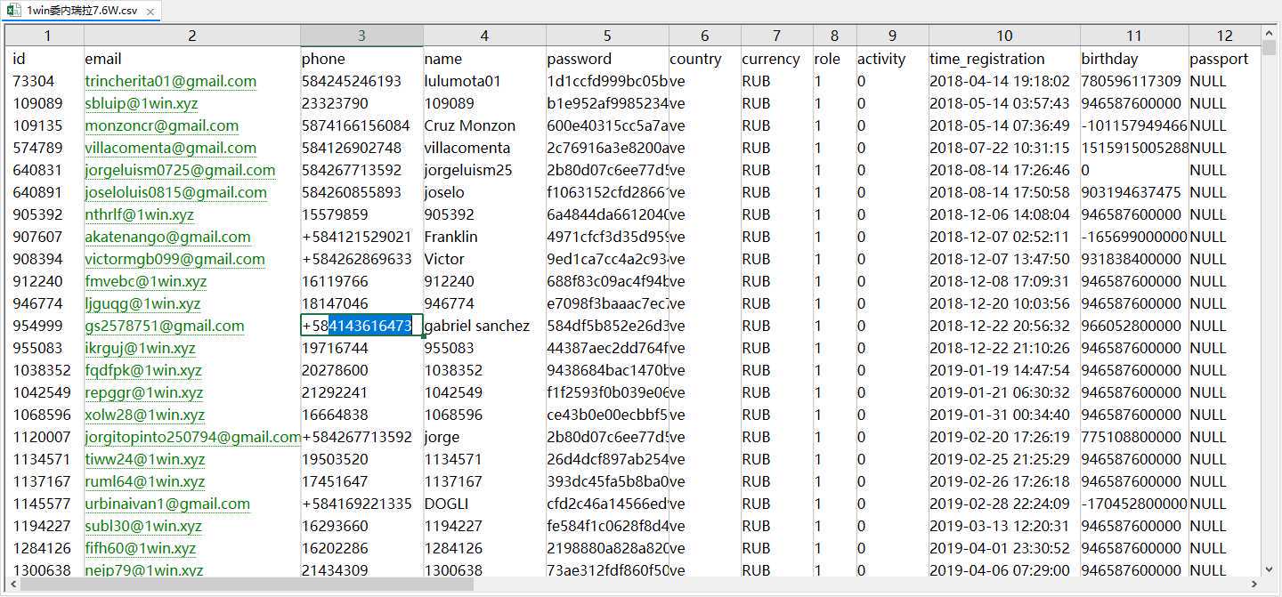Select column header 12
Viewport: 1282px width, 597px height.
(x=1225, y=36)
